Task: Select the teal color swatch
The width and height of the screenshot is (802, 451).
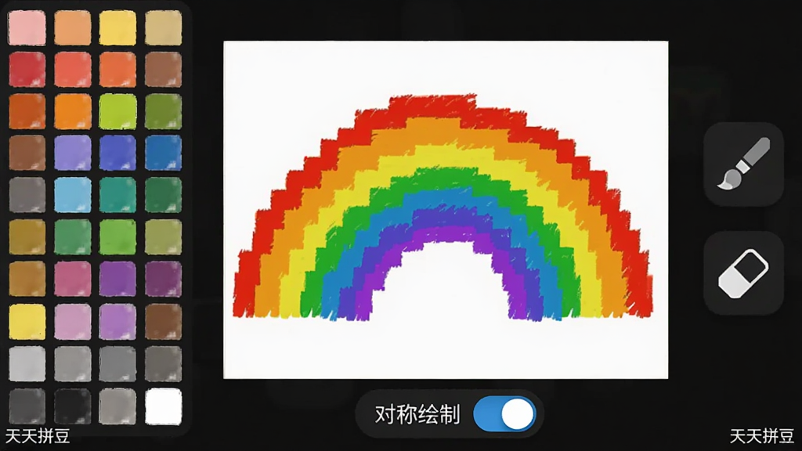Action: click(x=117, y=195)
